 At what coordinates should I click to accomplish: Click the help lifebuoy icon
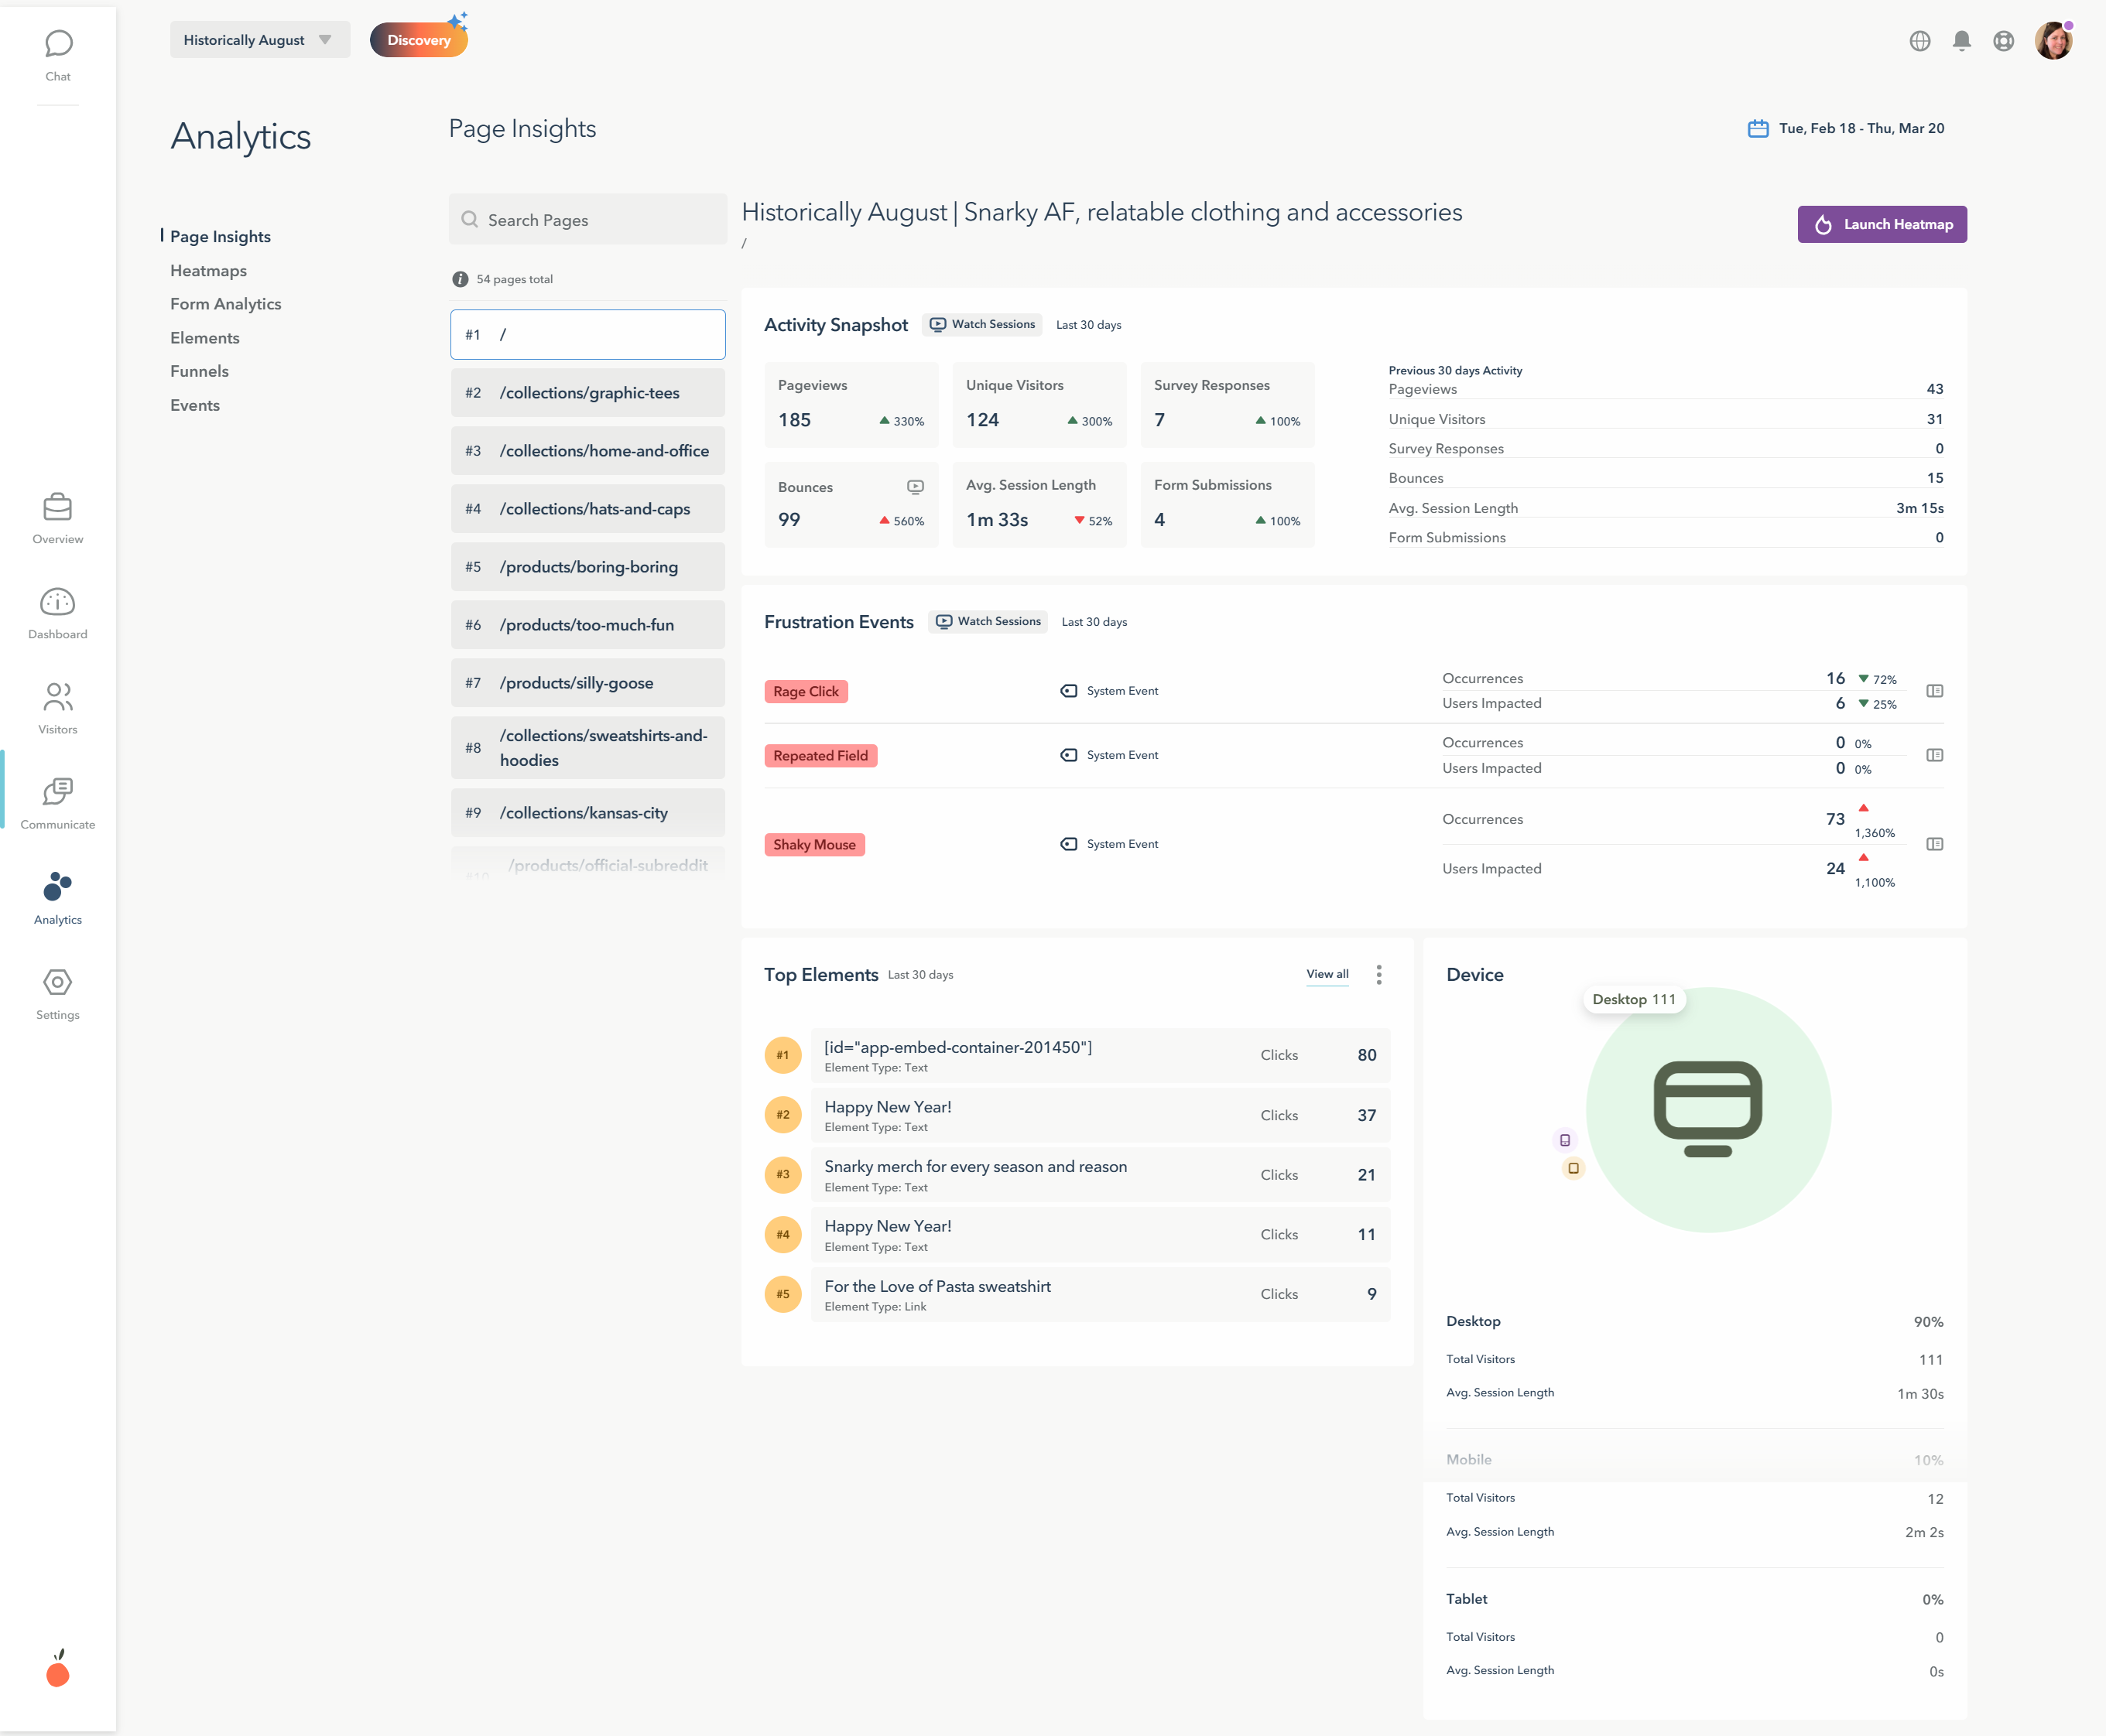2004,41
